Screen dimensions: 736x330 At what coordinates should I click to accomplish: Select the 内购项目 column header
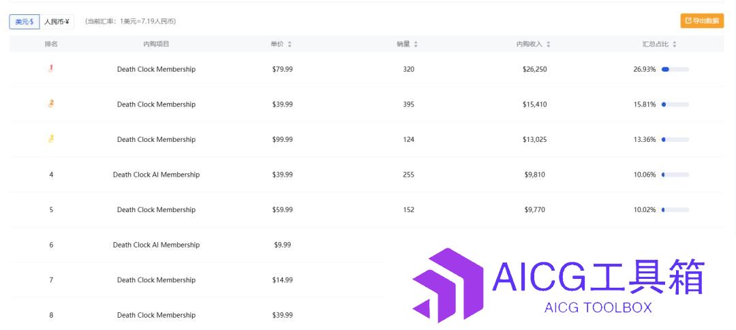[156, 44]
